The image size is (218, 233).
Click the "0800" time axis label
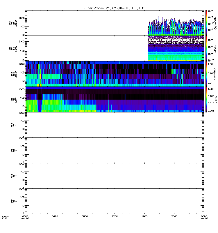coord(85,216)
